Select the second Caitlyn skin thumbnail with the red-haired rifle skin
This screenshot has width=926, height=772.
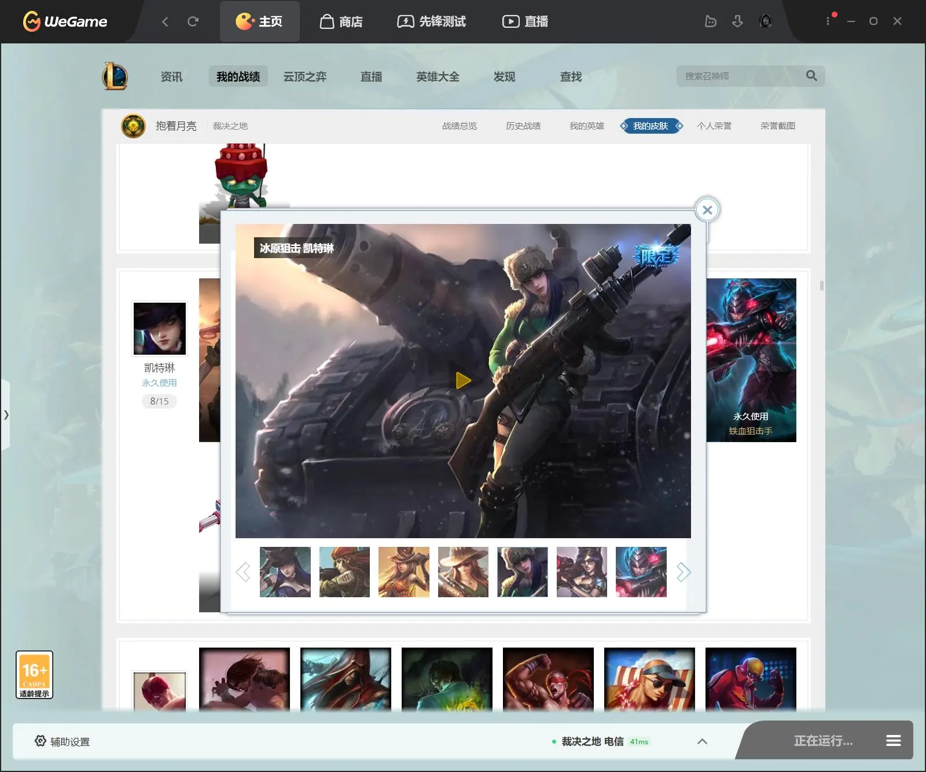click(x=344, y=572)
